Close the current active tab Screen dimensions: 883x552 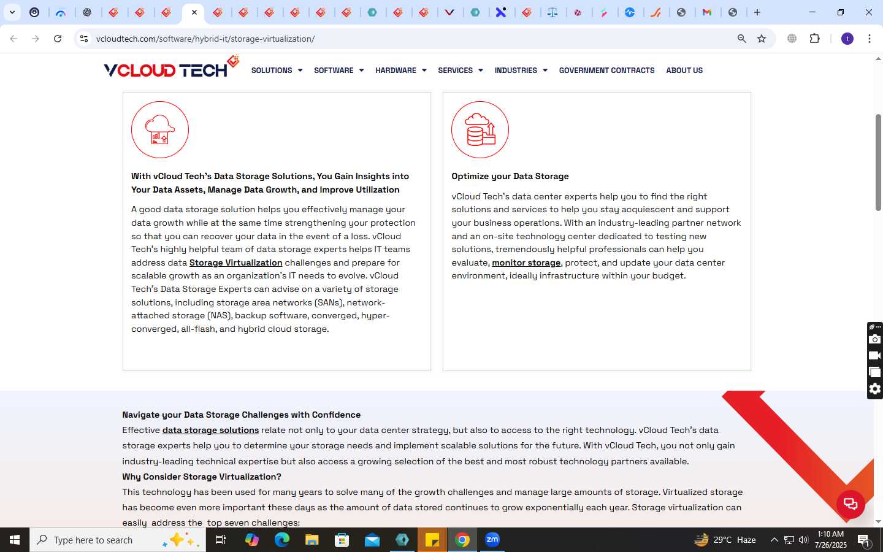[194, 12]
